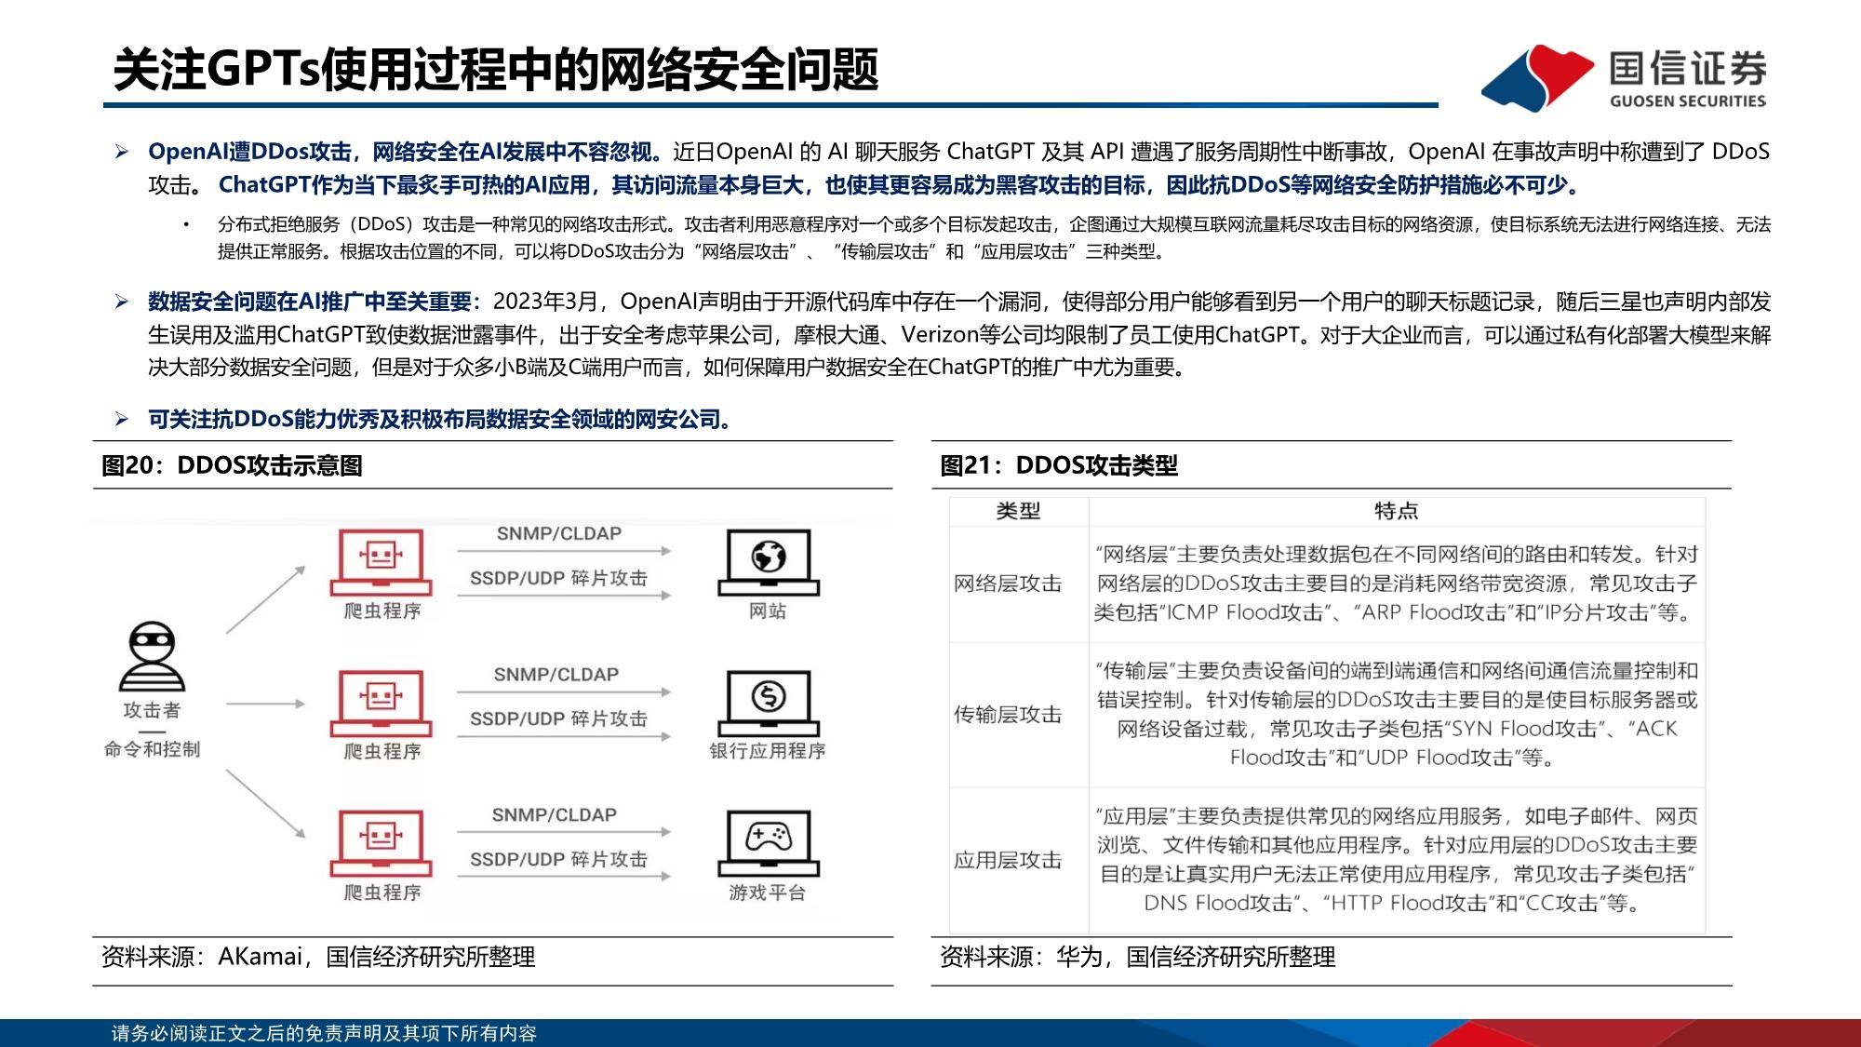Image resolution: width=1861 pixels, height=1047 pixels.
Task: Click the game platform controller laptop icon
Action: tap(769, 843)
